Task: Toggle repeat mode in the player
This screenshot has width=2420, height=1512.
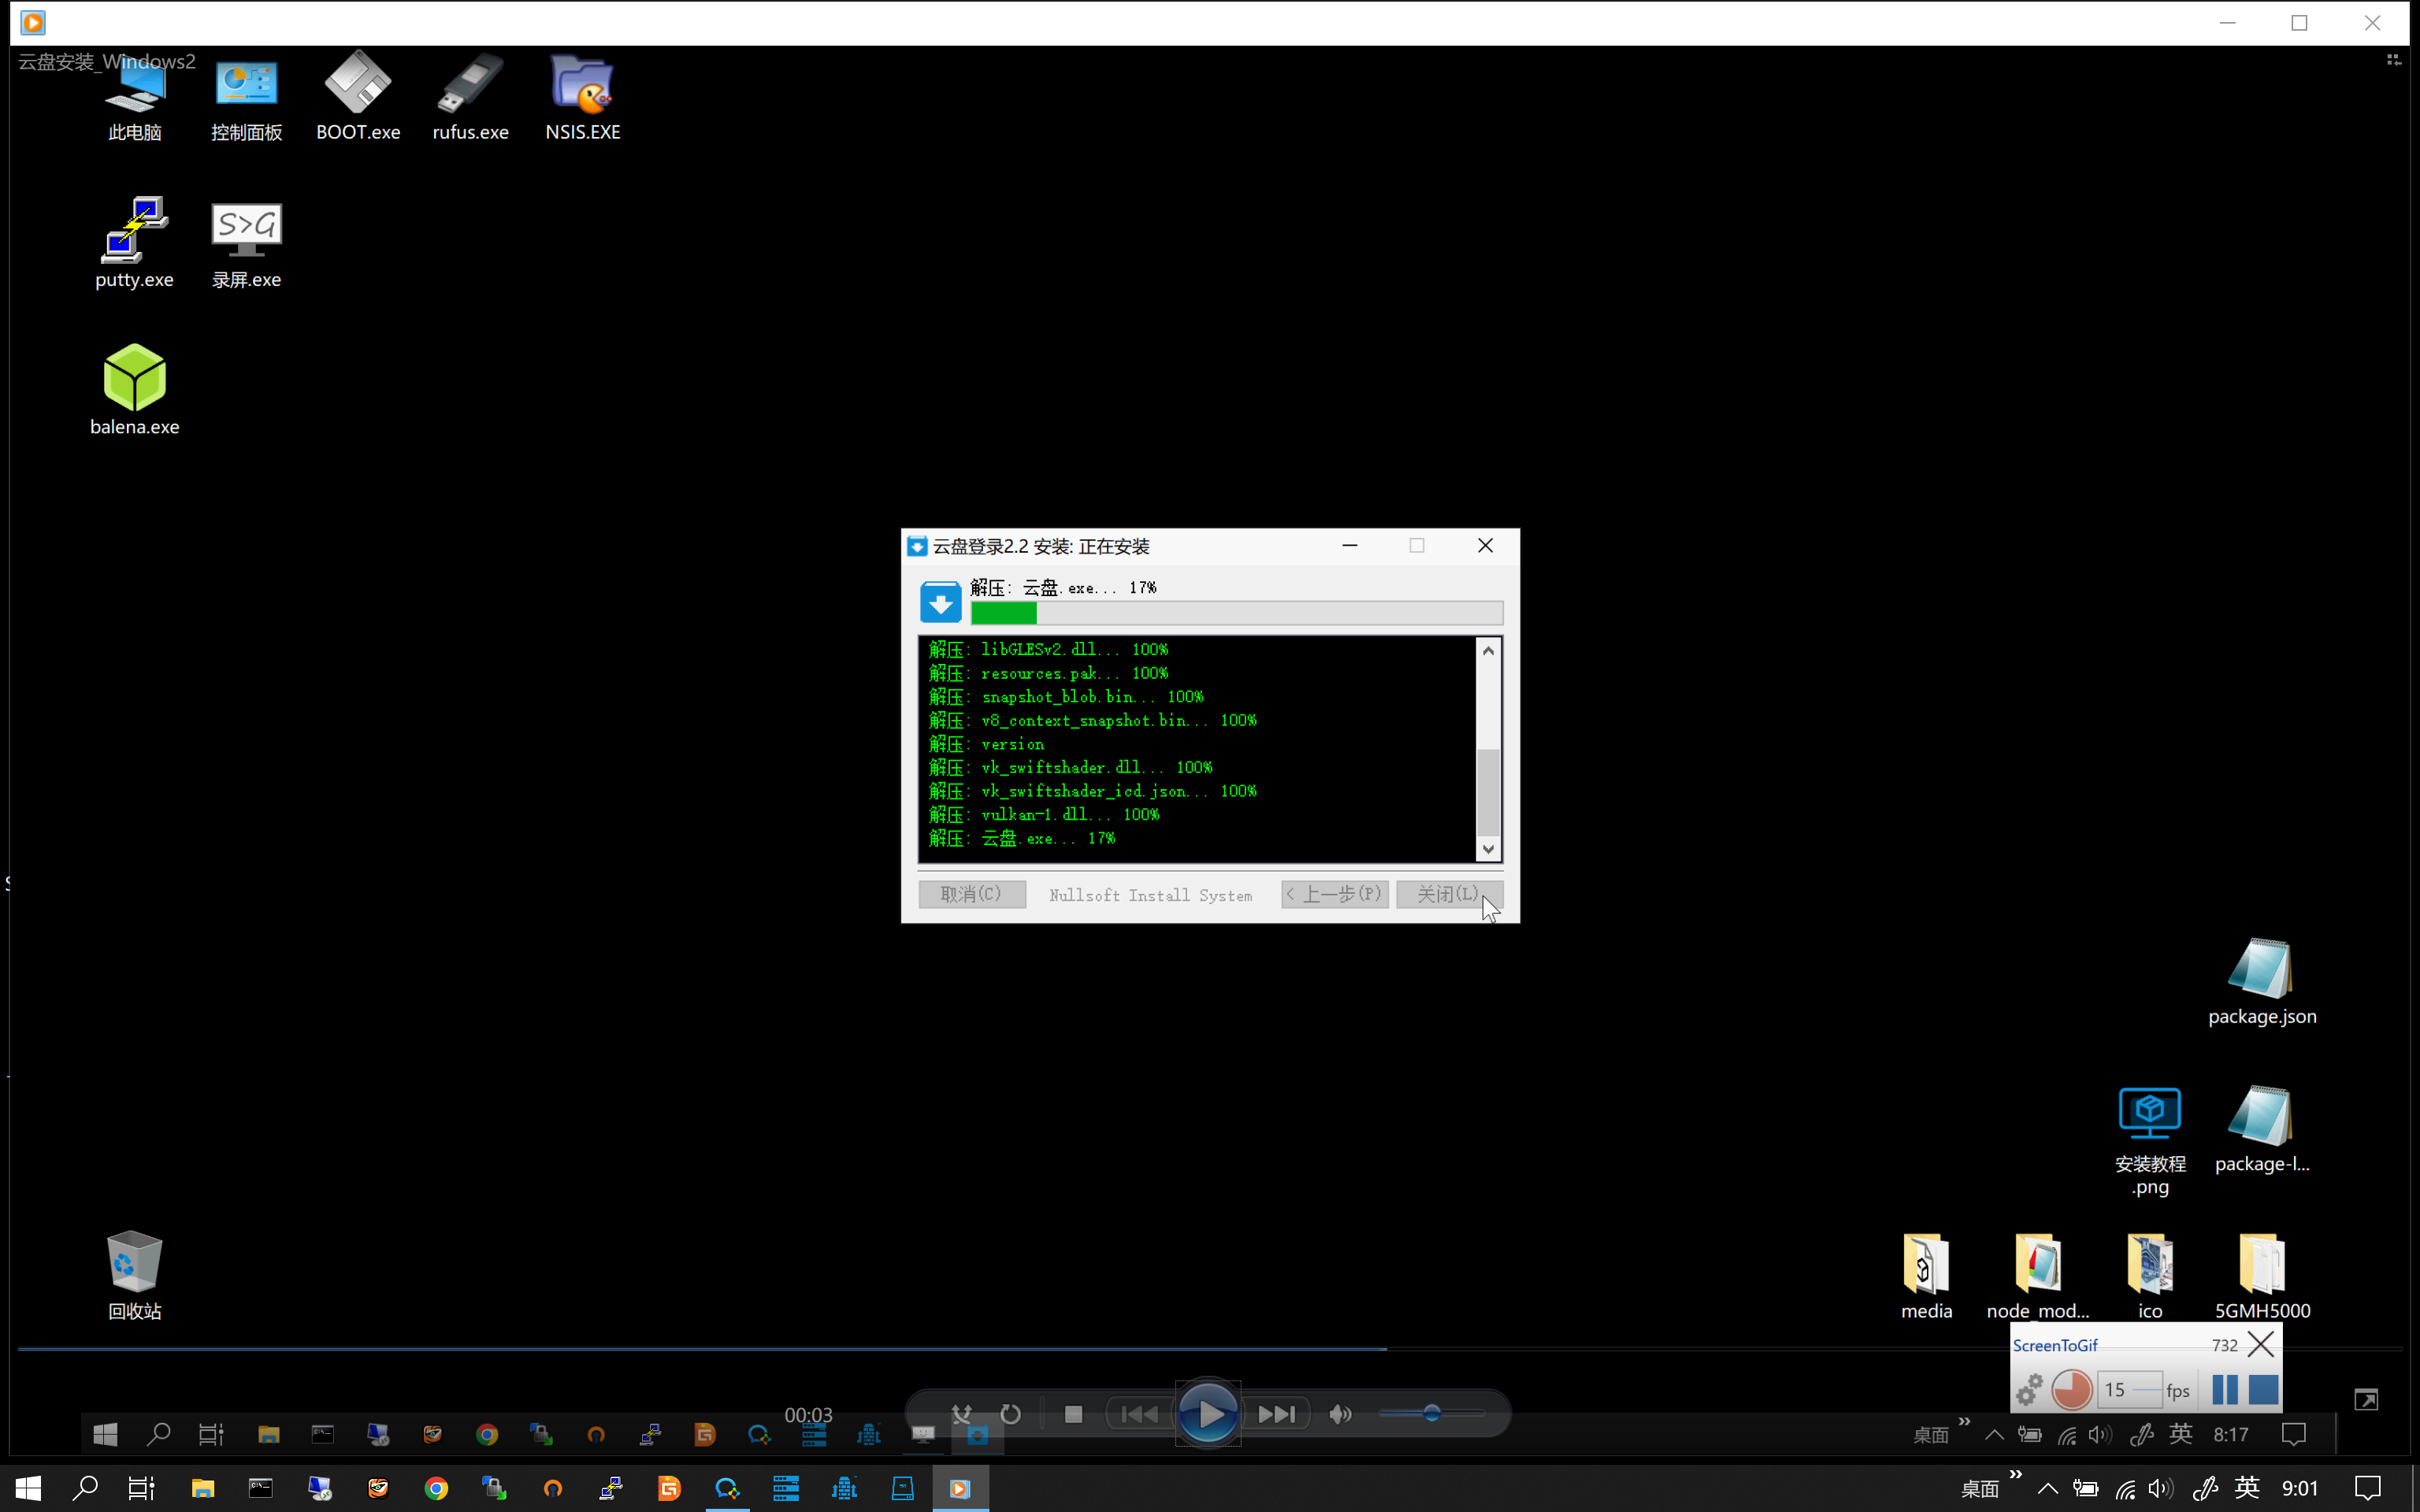Action: [1011, 1414]
